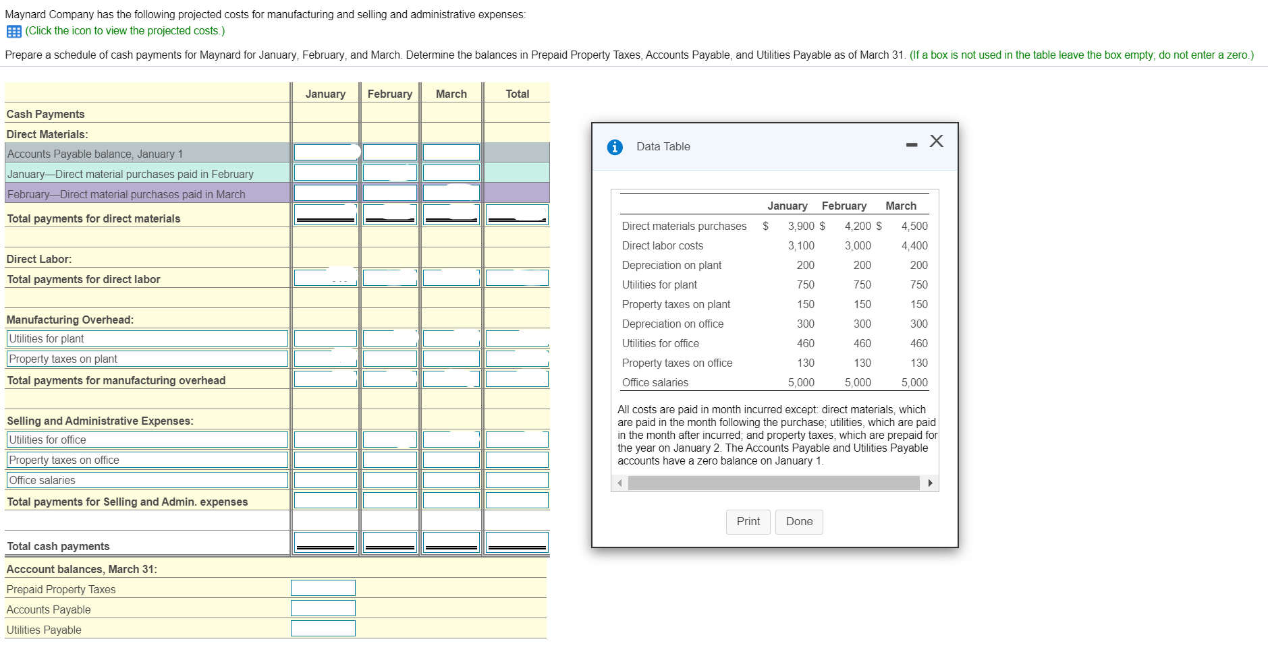1268x660 pixels.
Task: Select February Utilities for plant field
Action: [x=390, y=338]
